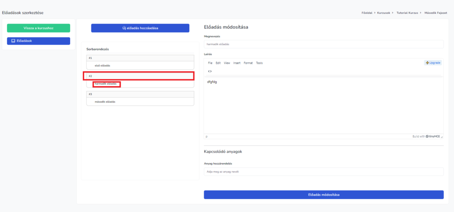Viewport: 454px width, 212px height.
Task: Click the Upgrade lightning button
Action: (433, 63)
